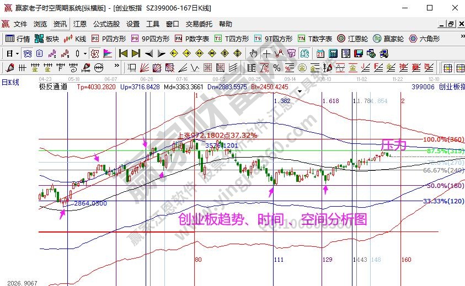Click the calendar icon in toolbar

(320, 53)
